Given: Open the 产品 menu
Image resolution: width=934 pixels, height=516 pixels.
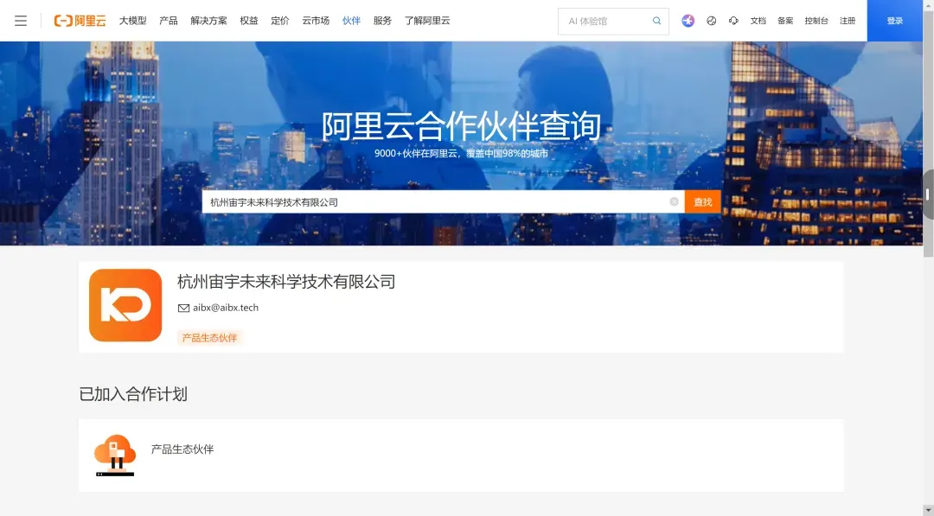Looking at the screenshot, I should tap(169, 21).
